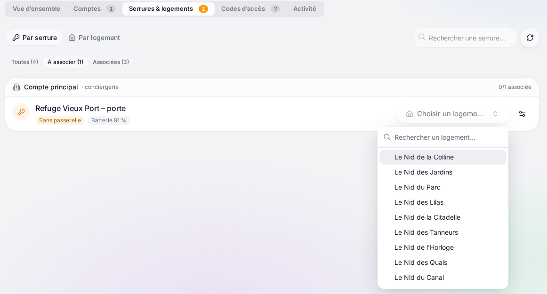Show À associer (1) locks
Screen dimensions: 547x294
[x=65, y=62]
